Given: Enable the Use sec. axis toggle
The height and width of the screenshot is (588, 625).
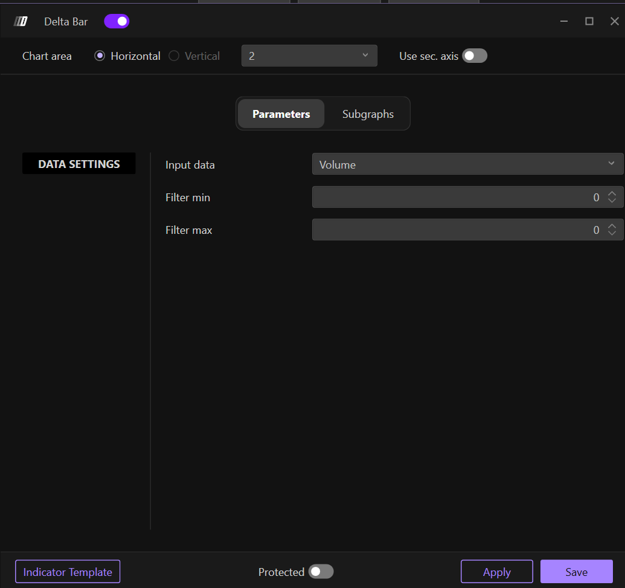Looking at the screenshot, I should point(474,56).
